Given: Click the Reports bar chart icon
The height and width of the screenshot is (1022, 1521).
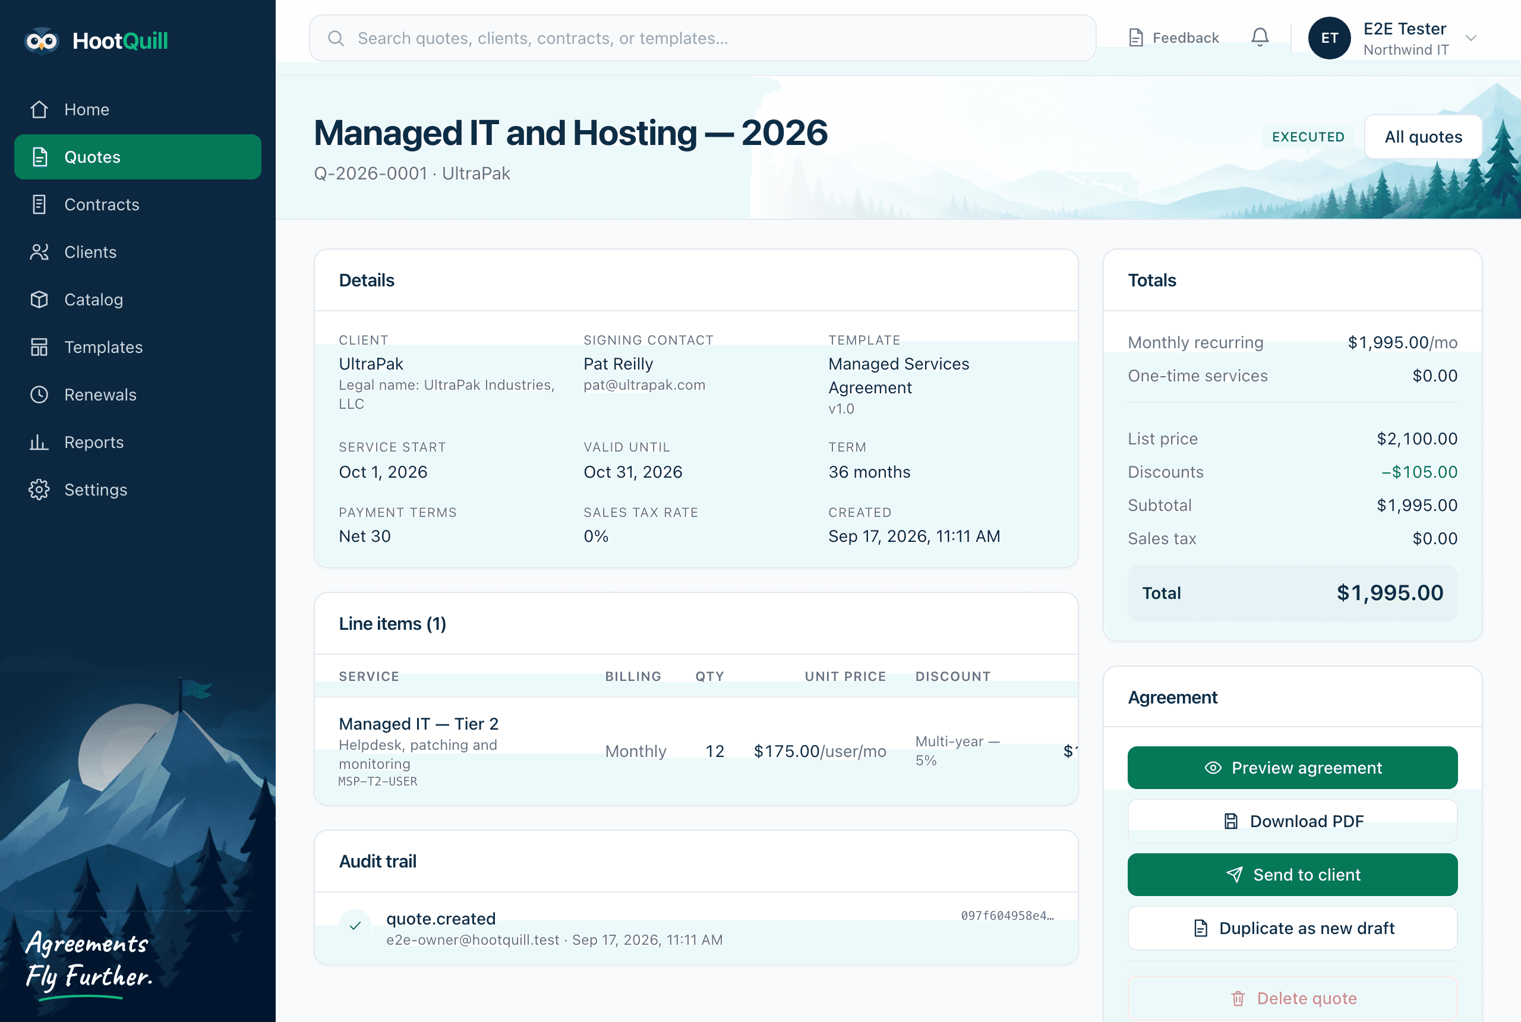Looking at the screenshot, I should click(x=39, y=443).
